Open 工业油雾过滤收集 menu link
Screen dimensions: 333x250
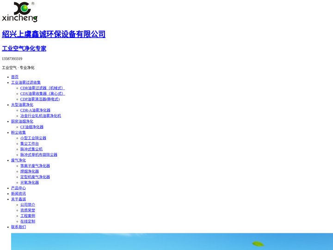pyautogui.click(x=26, y=82)
